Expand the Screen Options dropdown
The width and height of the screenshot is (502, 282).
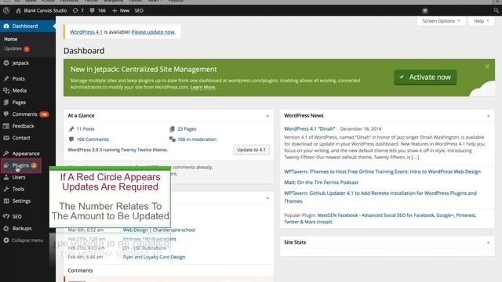(x=441, y=21)
